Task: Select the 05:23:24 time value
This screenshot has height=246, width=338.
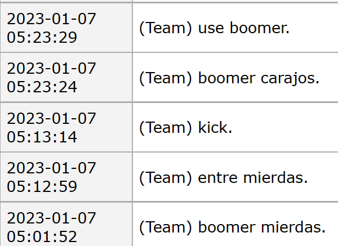Action: [42, 87]
